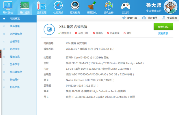Viewport: 179px width, 115px height.
Task: Click the green 重新扫描 button
Action: click(x=163, y=27)
